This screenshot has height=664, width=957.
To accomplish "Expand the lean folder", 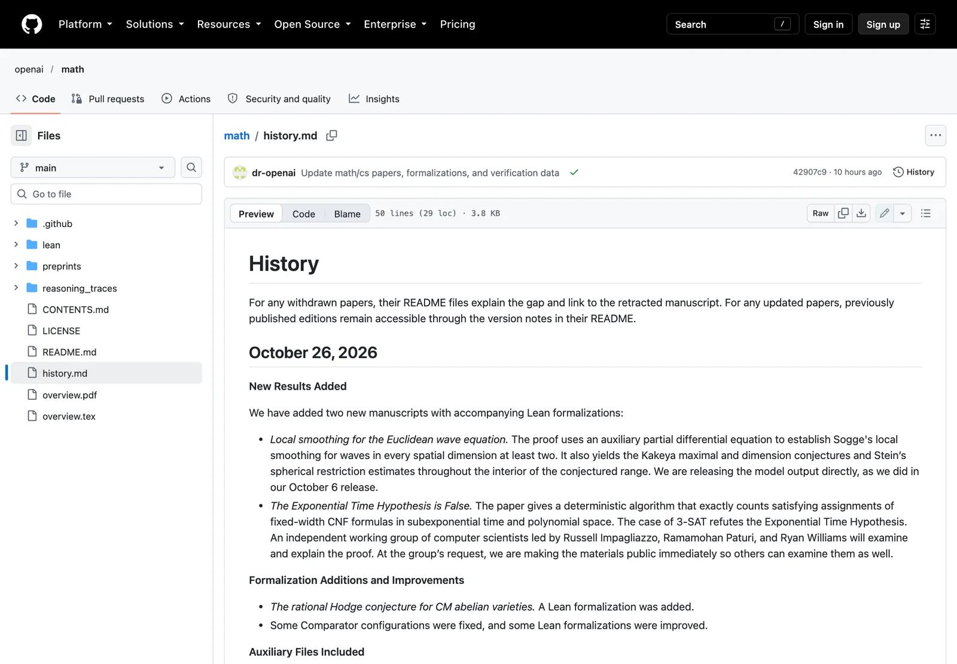I will (16, 245).
